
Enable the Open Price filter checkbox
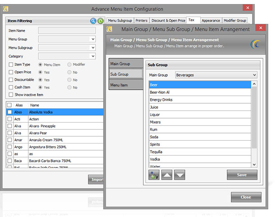pos(11,72)
